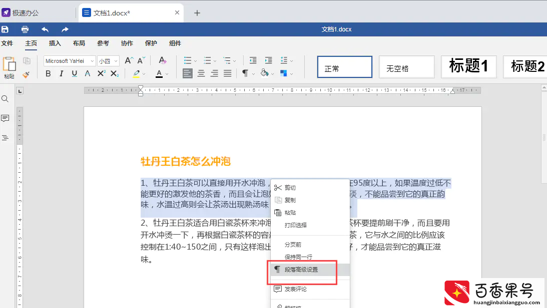
Task: Select 发表评论 in context menu
Action: 310,289
